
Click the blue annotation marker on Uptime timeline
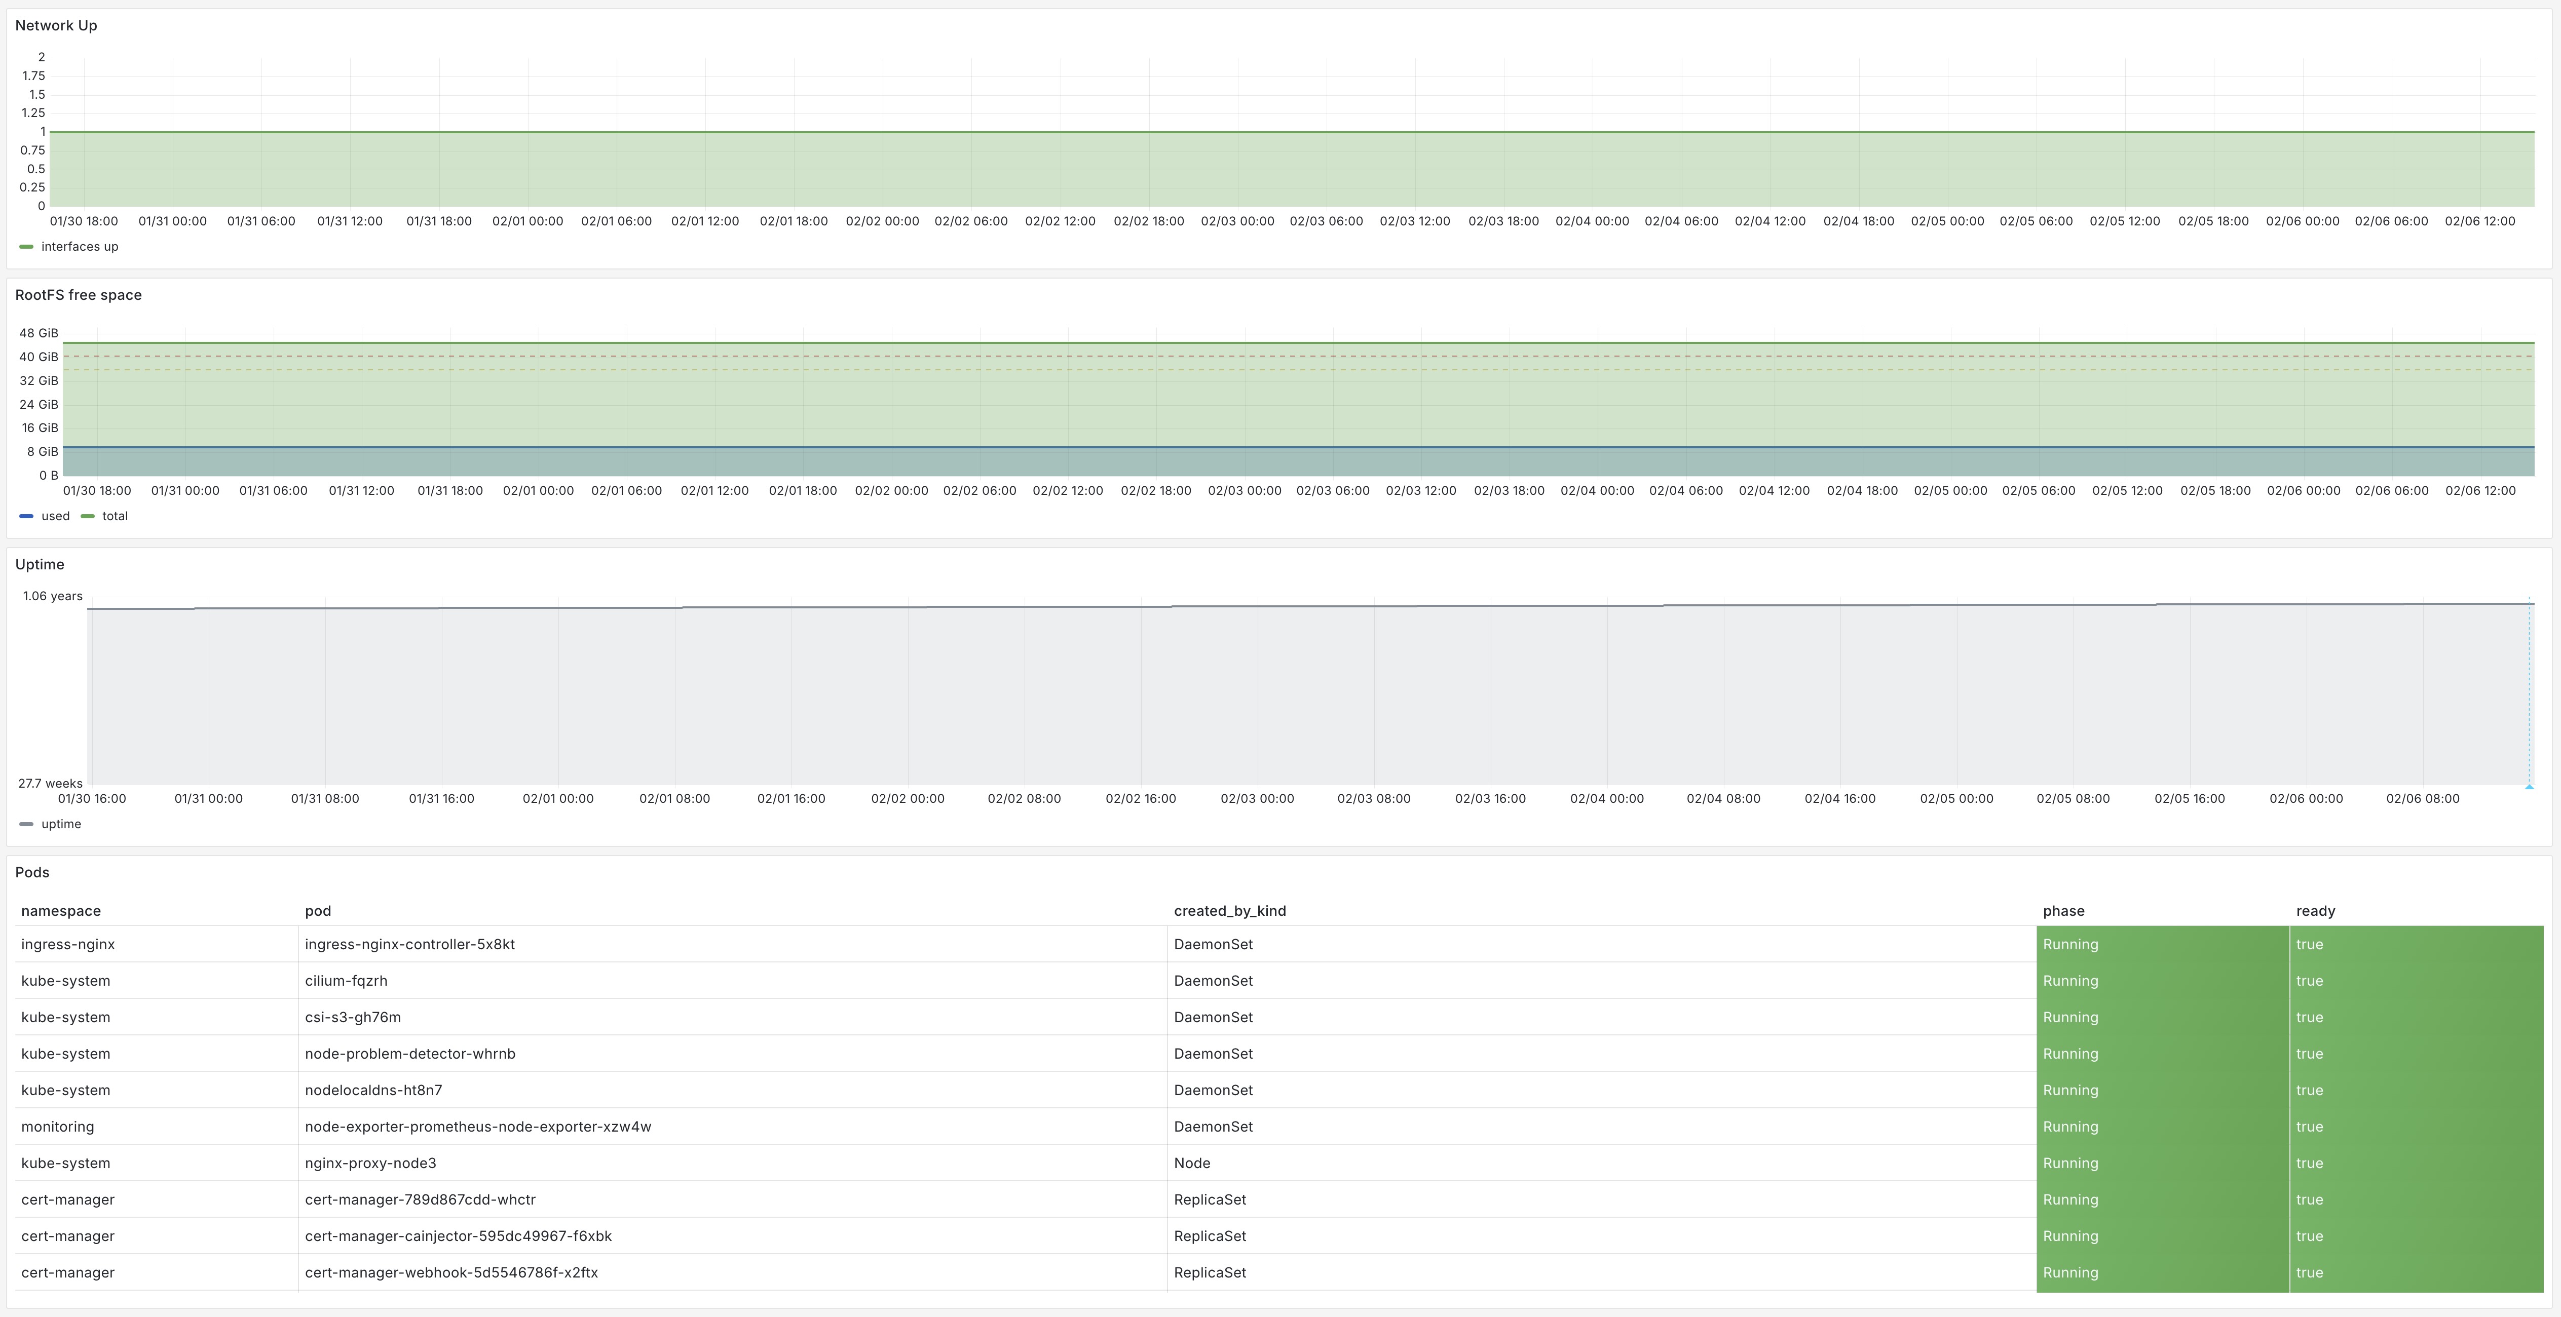coord(2529,786)
